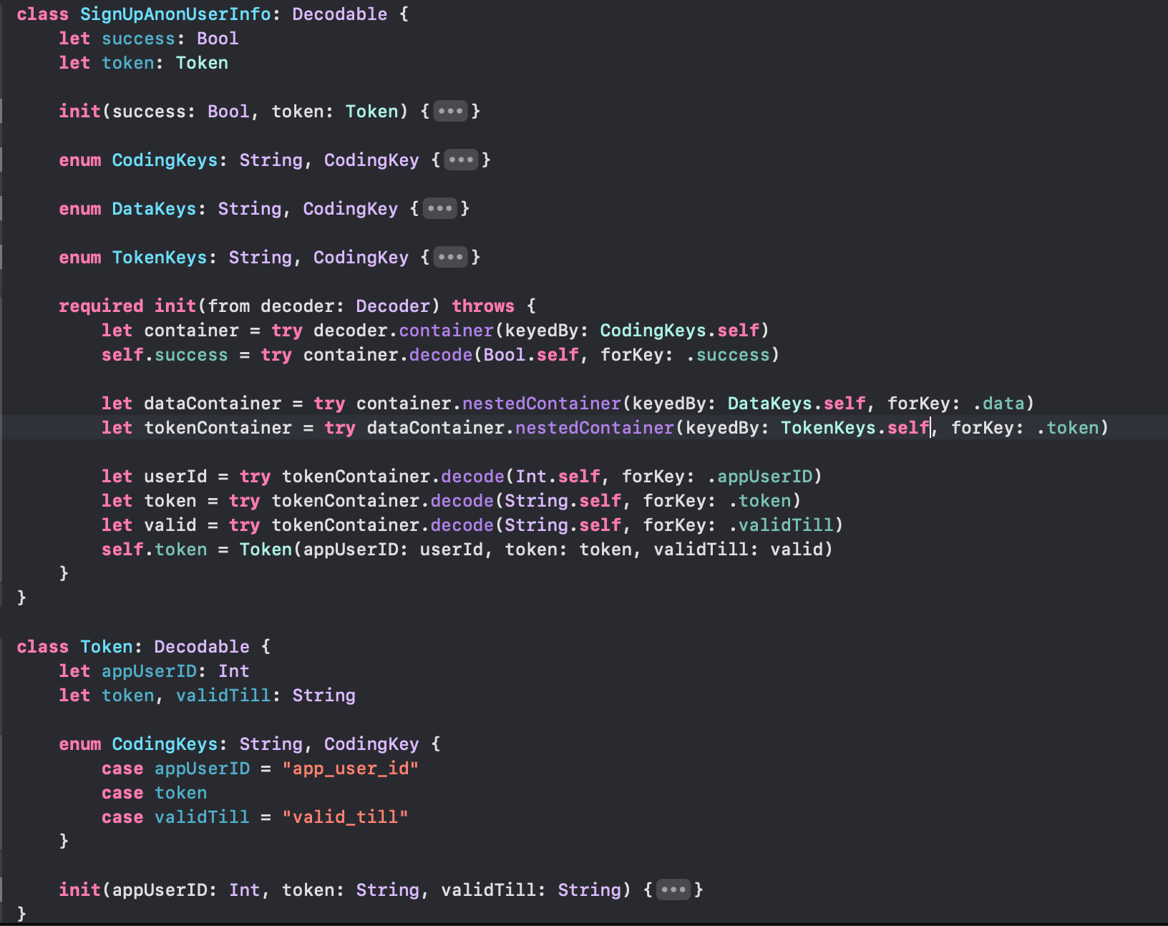Click 'Decodable' in class Token declaration

202,647
